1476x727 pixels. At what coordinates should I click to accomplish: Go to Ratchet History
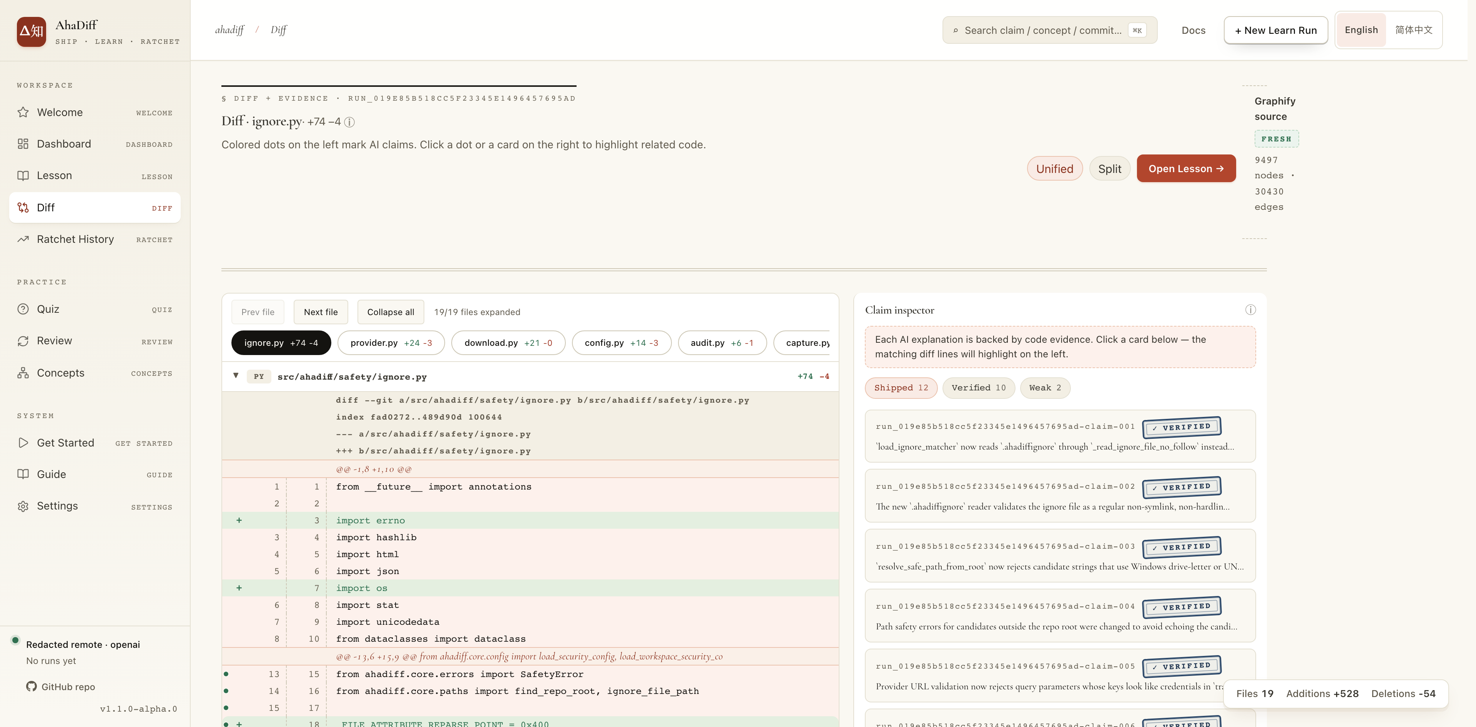[x=95, y=239]
